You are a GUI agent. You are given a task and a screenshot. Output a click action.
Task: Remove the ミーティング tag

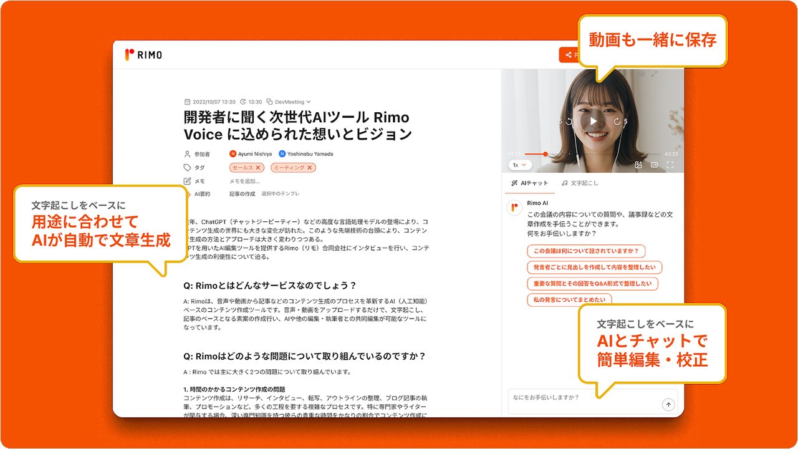(310, 168)
